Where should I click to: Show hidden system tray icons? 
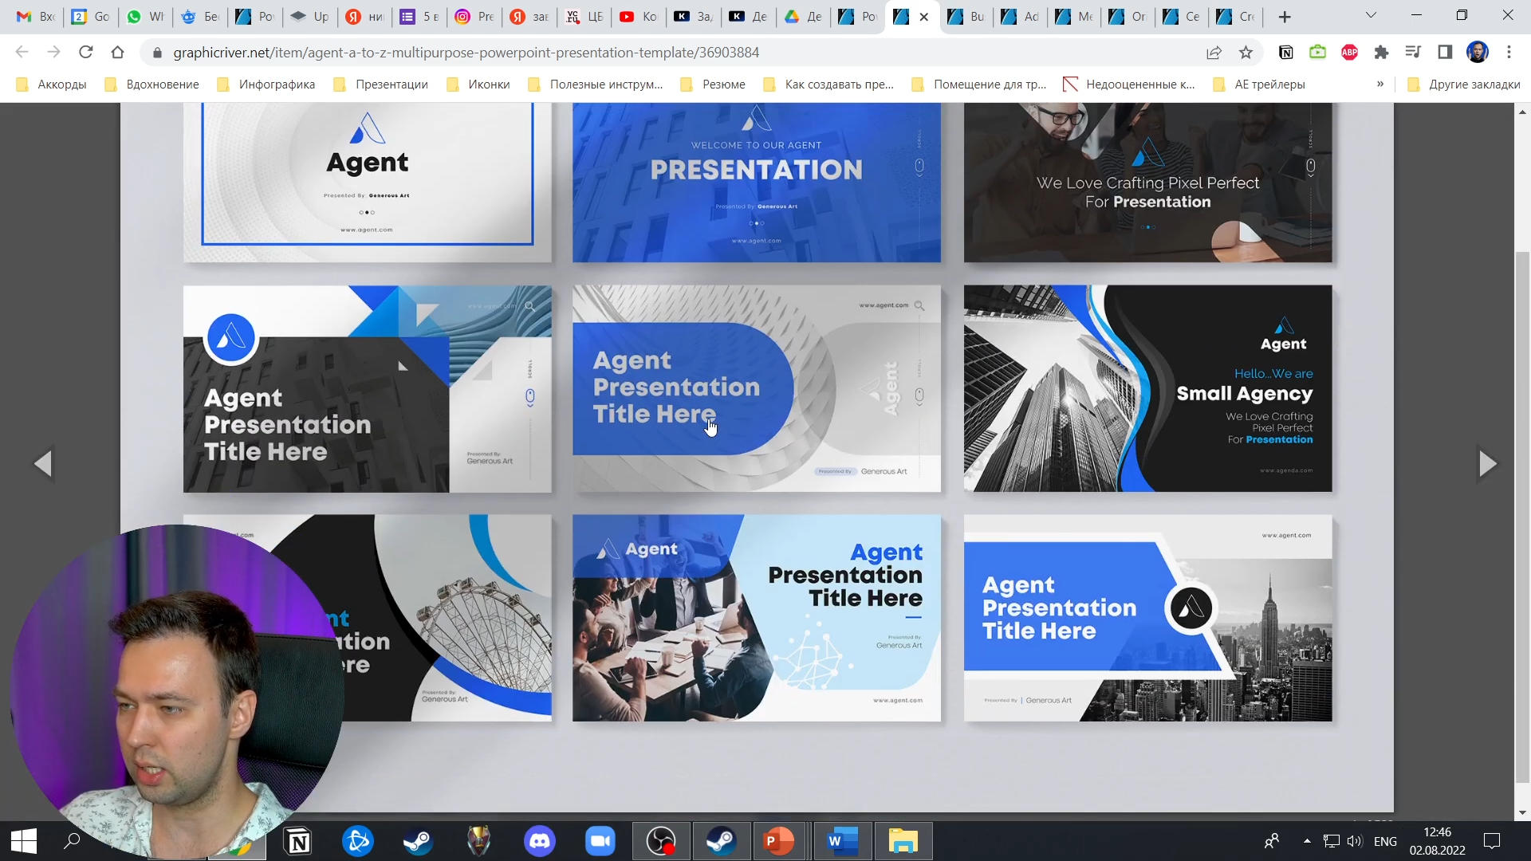coord(1307,841)
